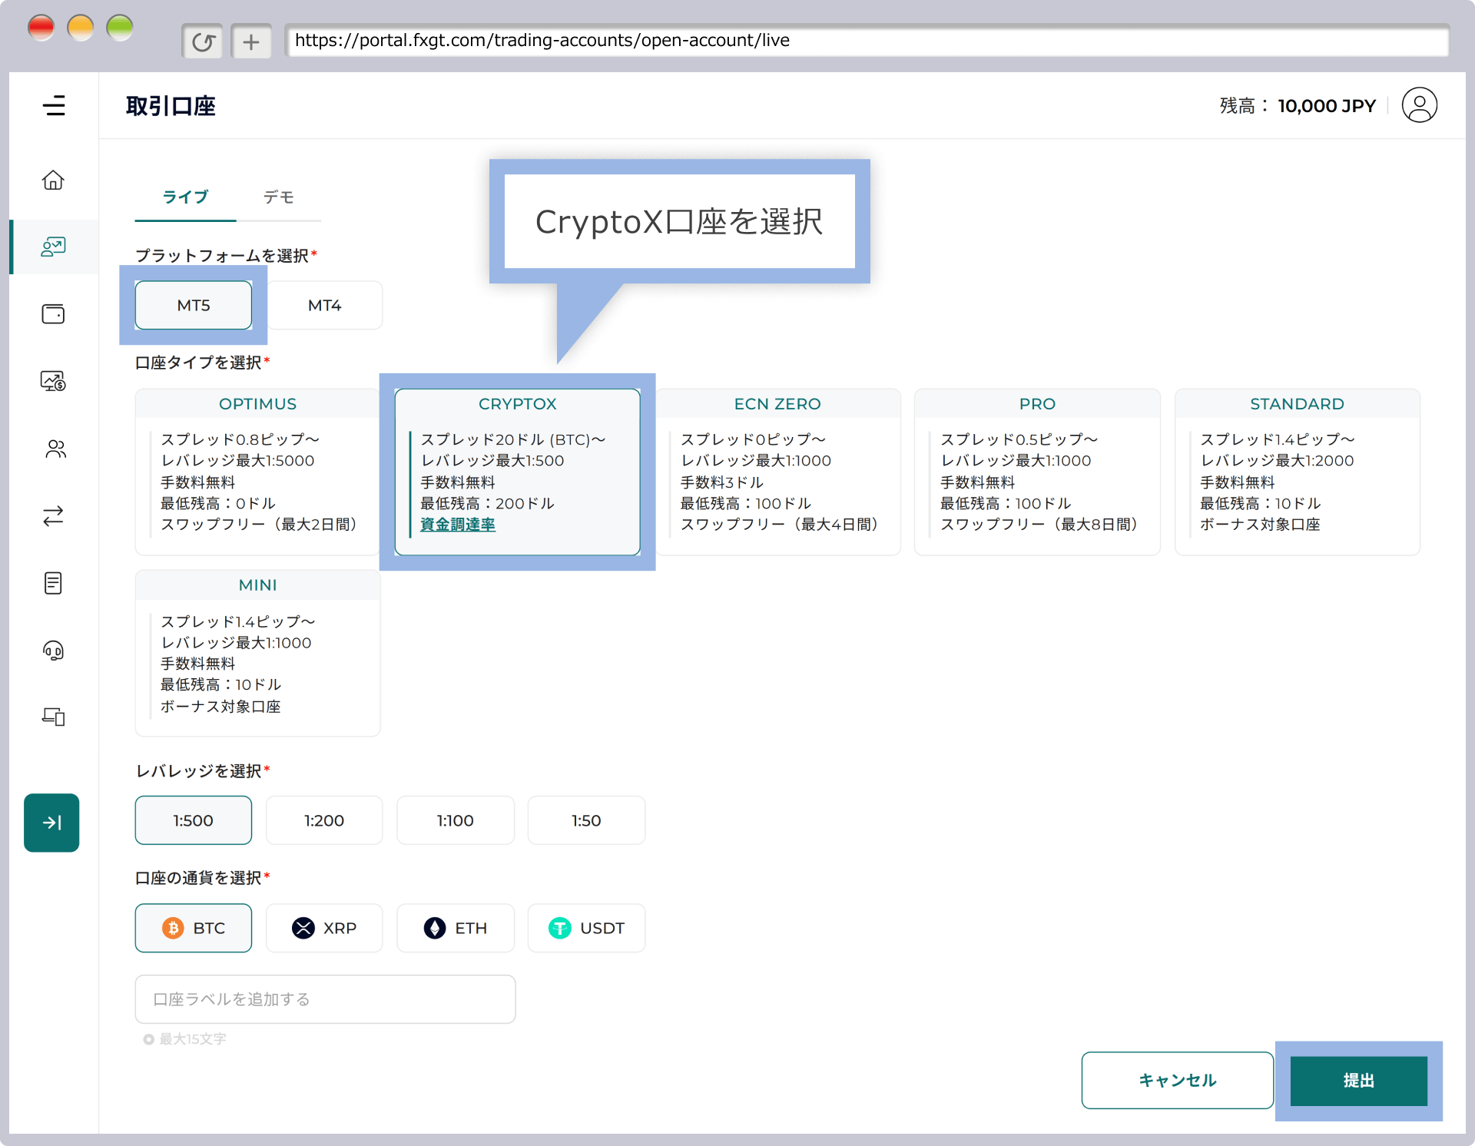The image size is (1475, 1146).
Task: Click the 口座ラベル input field
Action: (x=324, y=999)
